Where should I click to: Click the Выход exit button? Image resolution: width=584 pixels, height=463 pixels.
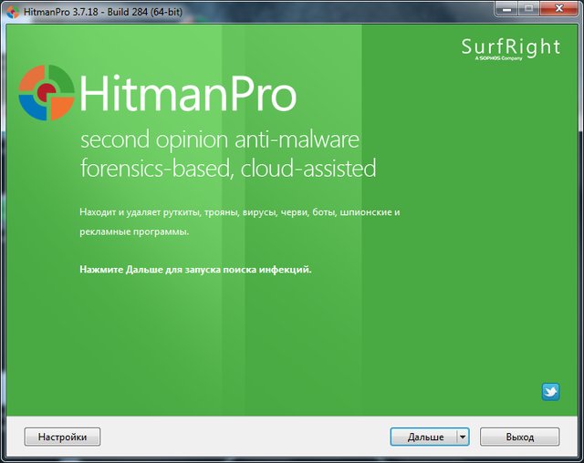519,437
